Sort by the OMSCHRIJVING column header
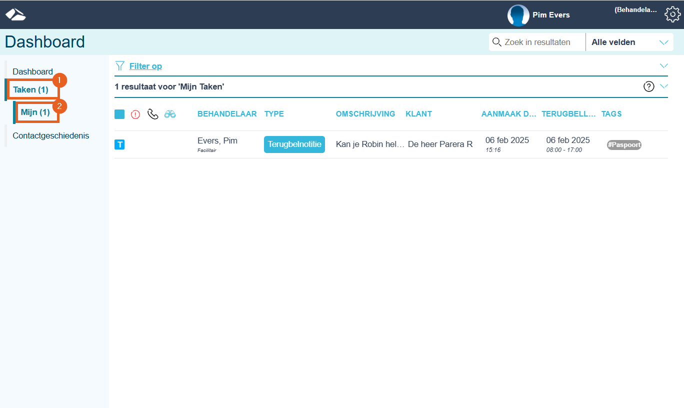Screen dimensions: 684x408 pos(365,114)
